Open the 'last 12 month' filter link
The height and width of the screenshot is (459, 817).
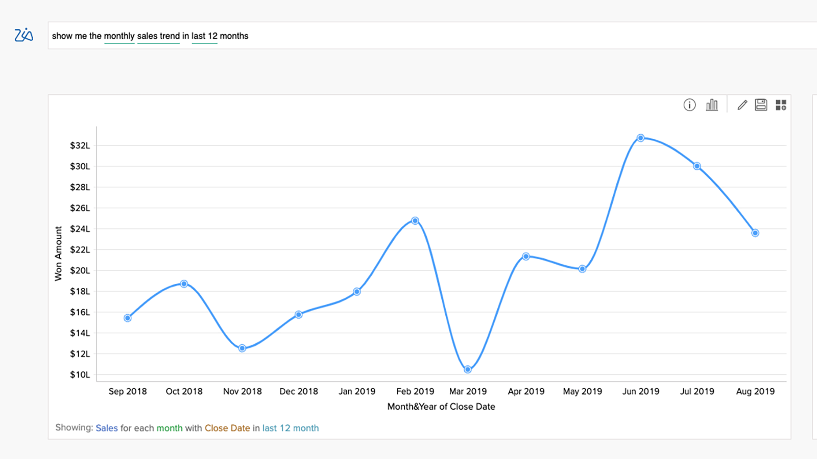290,428
